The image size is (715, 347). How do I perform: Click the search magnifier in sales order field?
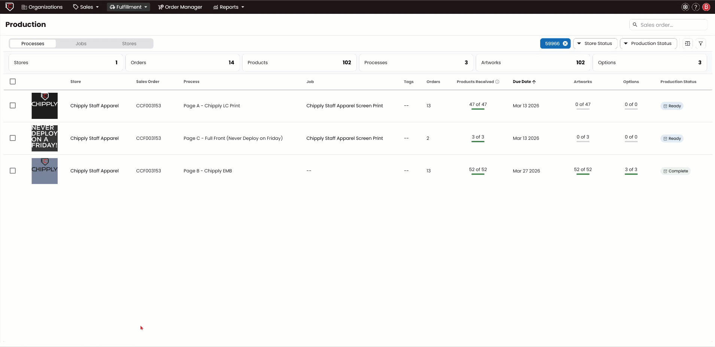point(636,25)
